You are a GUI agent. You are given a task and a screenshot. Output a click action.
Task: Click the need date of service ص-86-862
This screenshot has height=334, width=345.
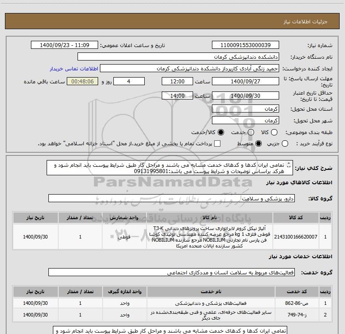tap(35, 303)
